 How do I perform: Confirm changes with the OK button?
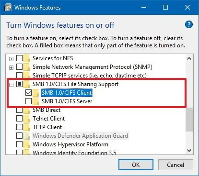(136, 165)
